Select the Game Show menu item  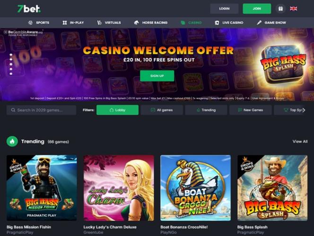(271, 23)
